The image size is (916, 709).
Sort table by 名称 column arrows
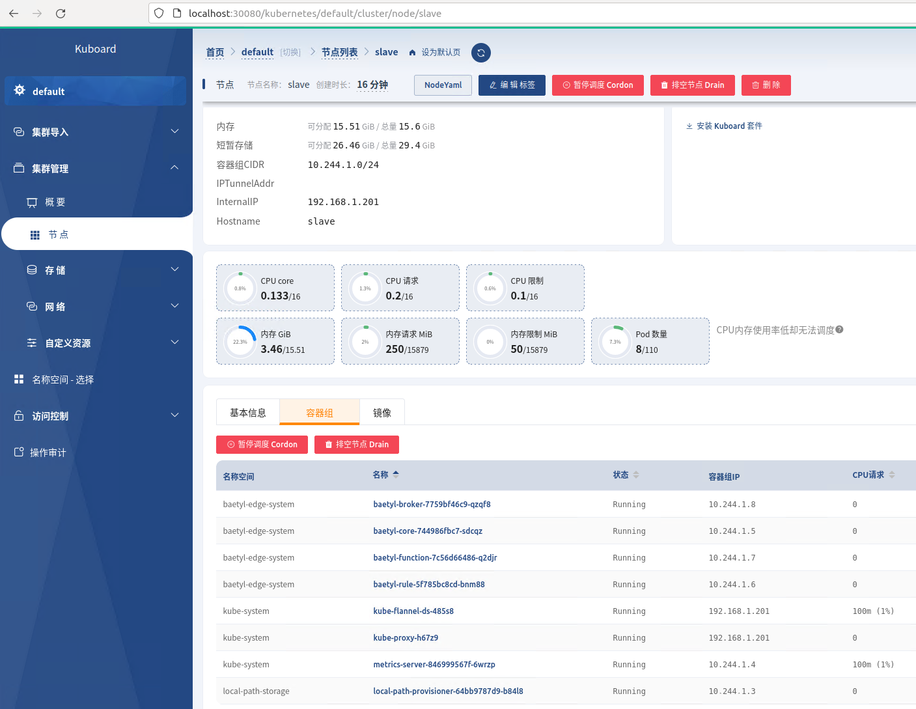(396, 475)
